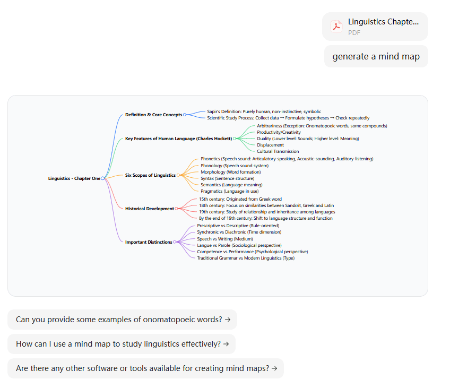This screenshot has width=450, height=379.
Task: Collapse Key Features of Human Language circle
Action: coord(235,139)
